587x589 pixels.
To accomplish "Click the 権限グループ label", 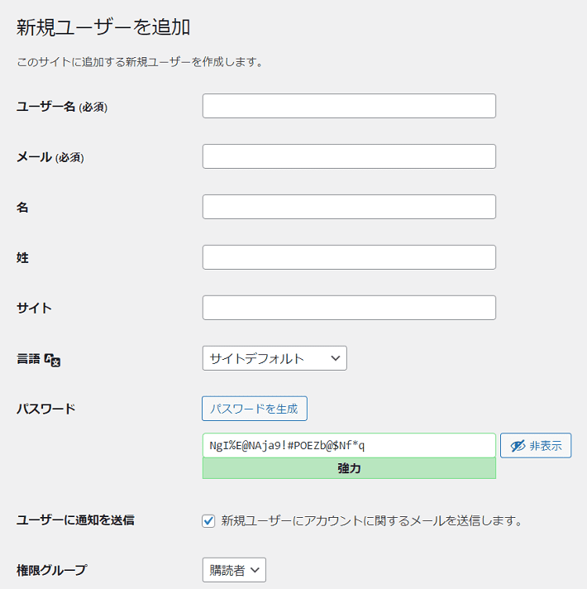I will [52, 570].
